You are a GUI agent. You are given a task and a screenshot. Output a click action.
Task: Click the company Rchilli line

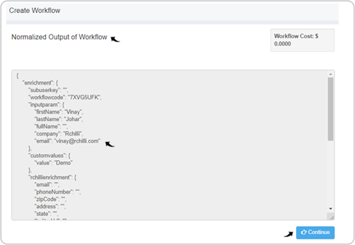coord(59,134)
